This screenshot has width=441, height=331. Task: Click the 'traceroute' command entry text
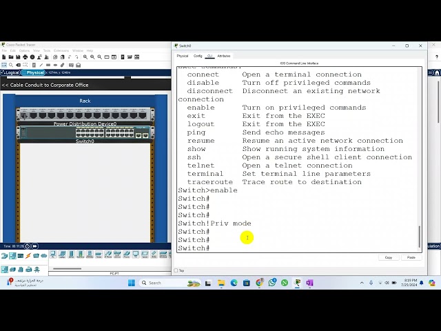coord(210,182)
